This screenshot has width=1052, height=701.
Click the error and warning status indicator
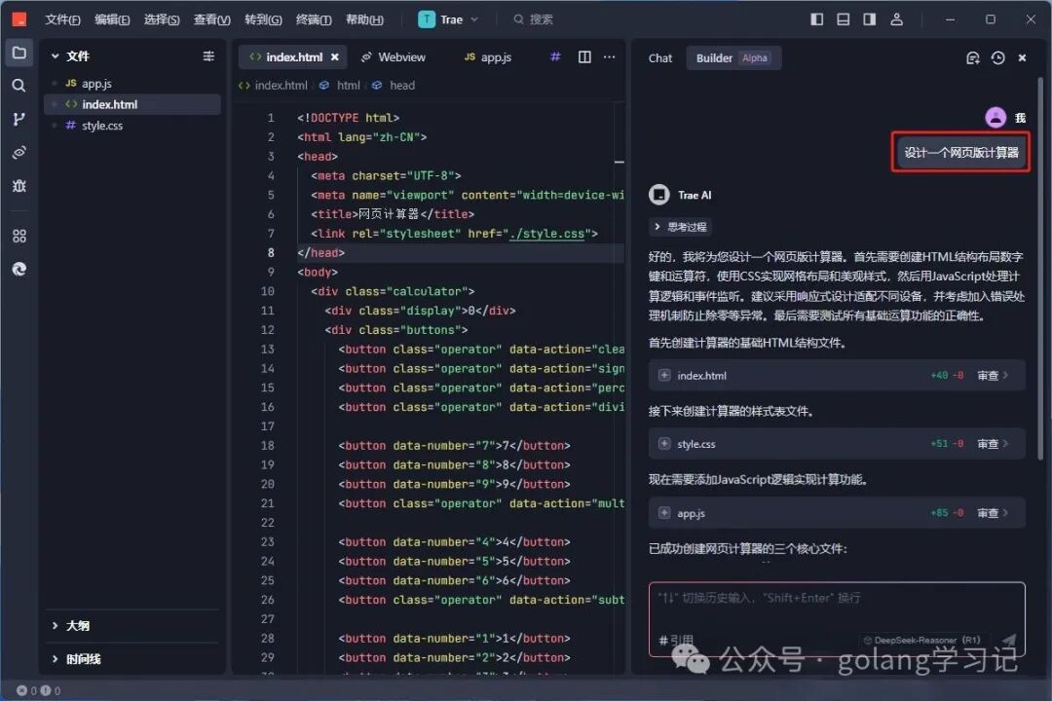38,690
